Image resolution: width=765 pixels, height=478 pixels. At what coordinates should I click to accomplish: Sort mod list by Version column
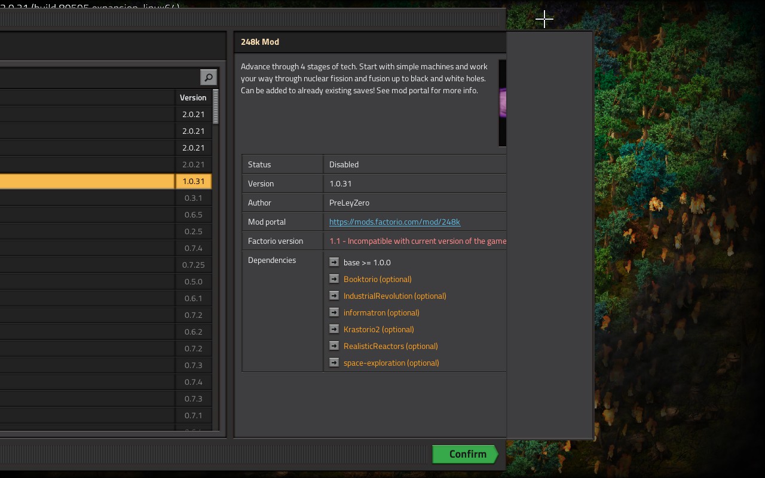(193, 97)
